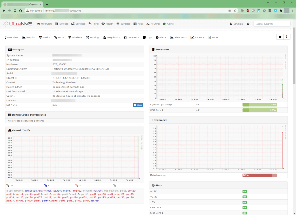Open the Apps menu in navbar
This screenshot has width=296, height=215.
point(138,24)
